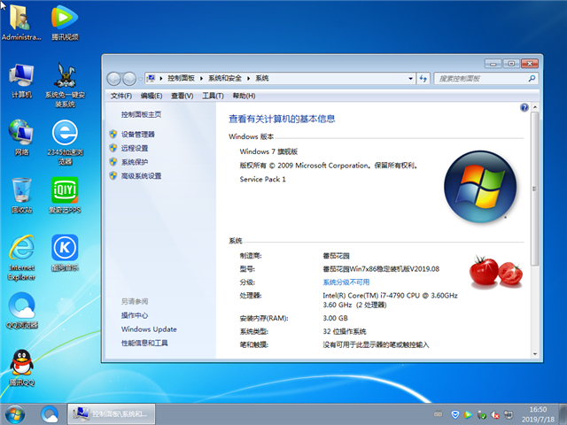
Task: Click the muted volume tray icon
Action: tap(494, 415)
